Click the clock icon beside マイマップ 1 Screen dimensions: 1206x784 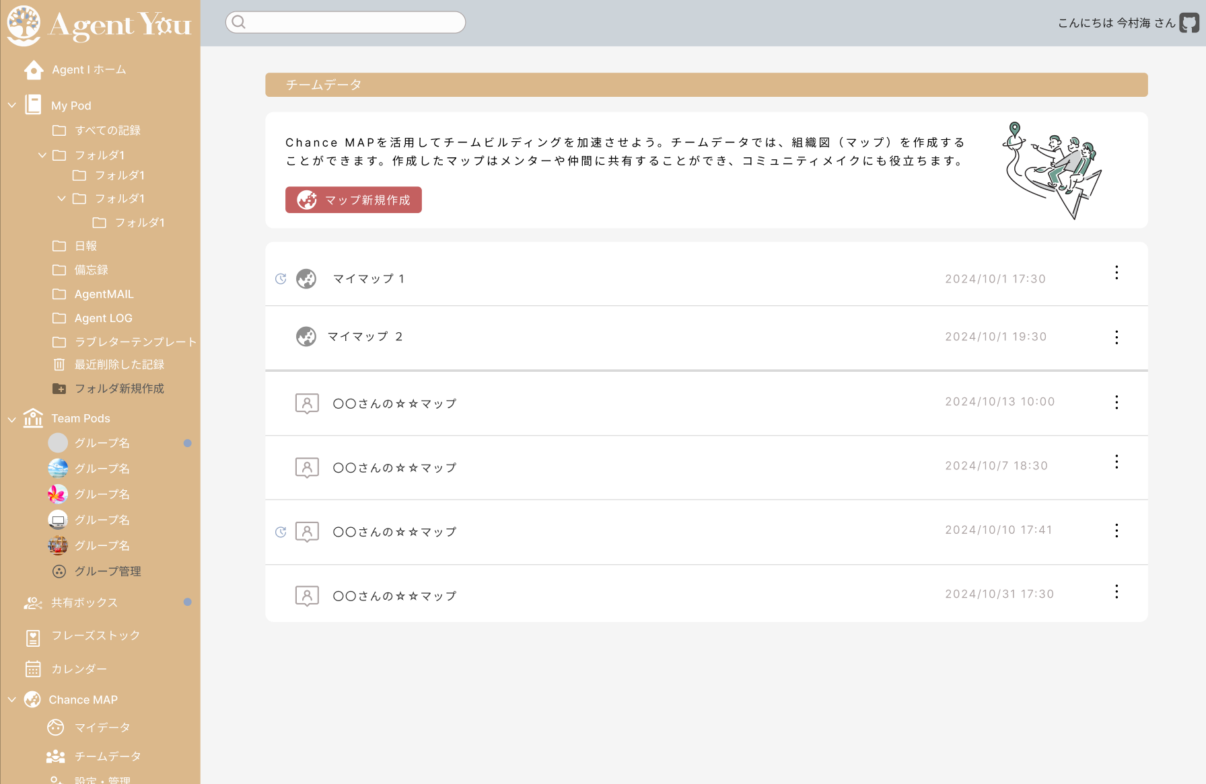click(281, 279)
